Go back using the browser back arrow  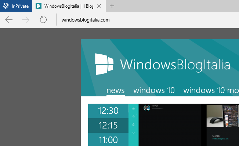click(x=9, y=20)
